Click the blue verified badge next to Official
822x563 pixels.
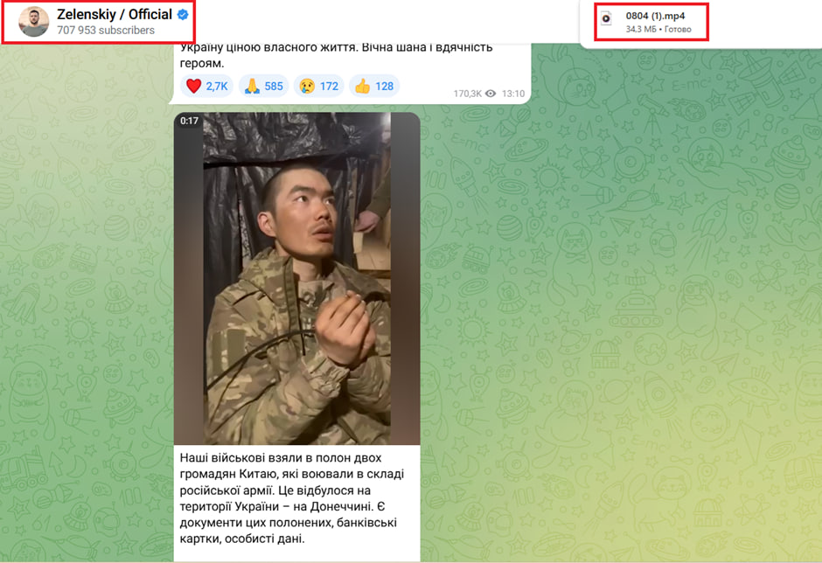click(183, 15)
